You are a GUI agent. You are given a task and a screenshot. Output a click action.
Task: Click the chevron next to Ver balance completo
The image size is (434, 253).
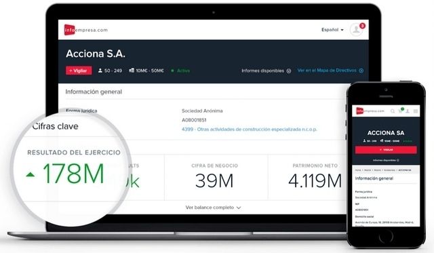click(239, 208)
